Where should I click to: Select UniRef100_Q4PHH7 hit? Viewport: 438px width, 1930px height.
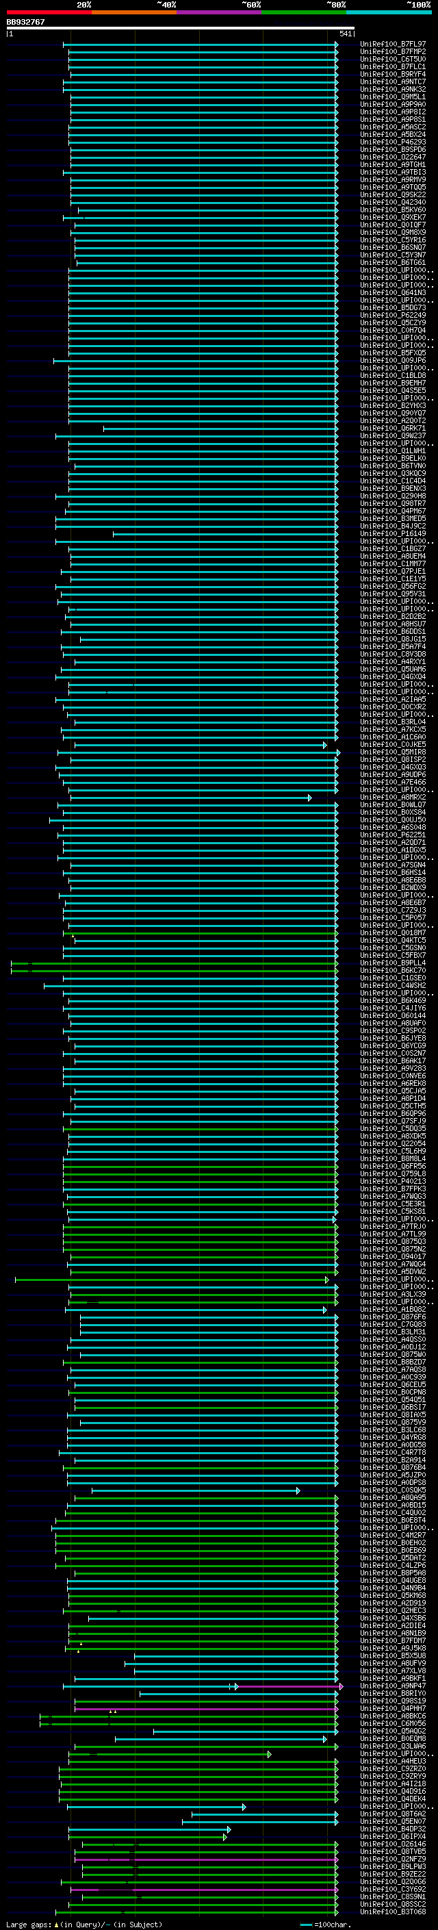point(392,1707)
